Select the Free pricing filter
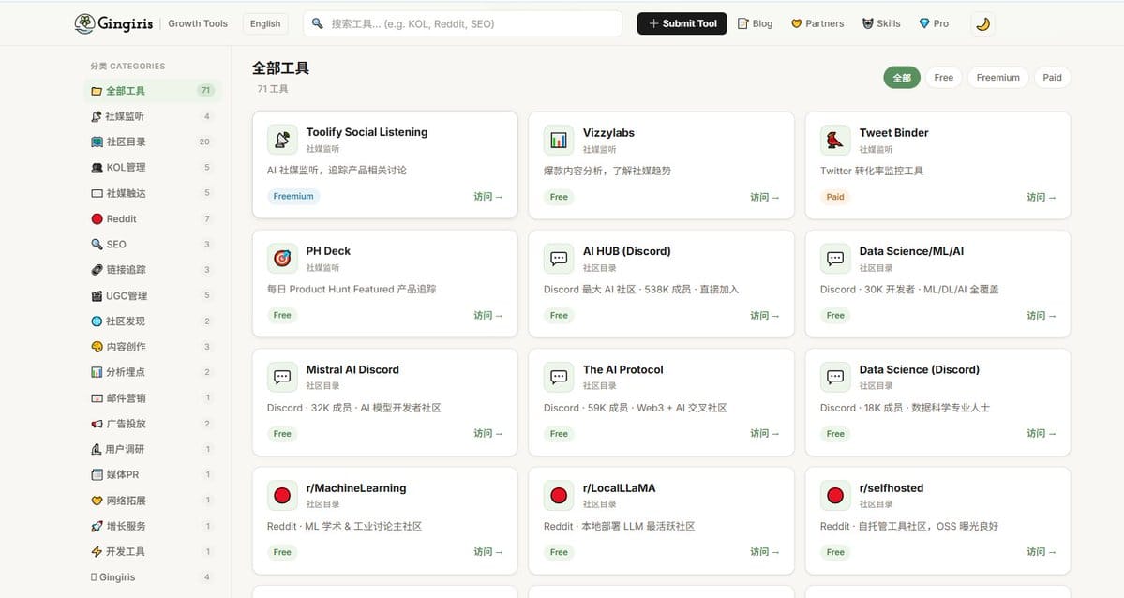Image resolution: width=1124 pixels, height=598 pixels. point(943,78)
